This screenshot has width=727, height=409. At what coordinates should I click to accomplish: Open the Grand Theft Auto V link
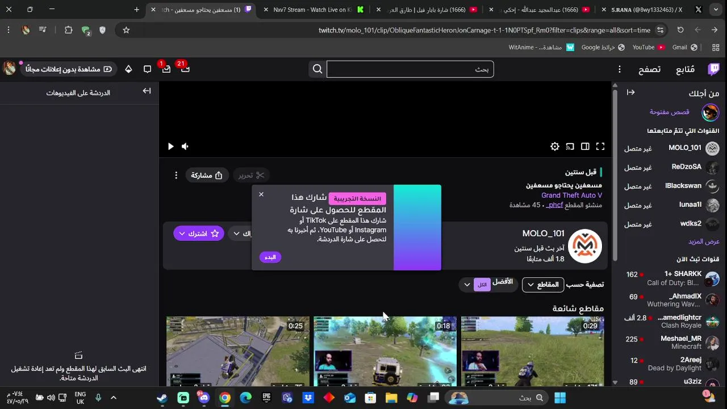[571, 195]
